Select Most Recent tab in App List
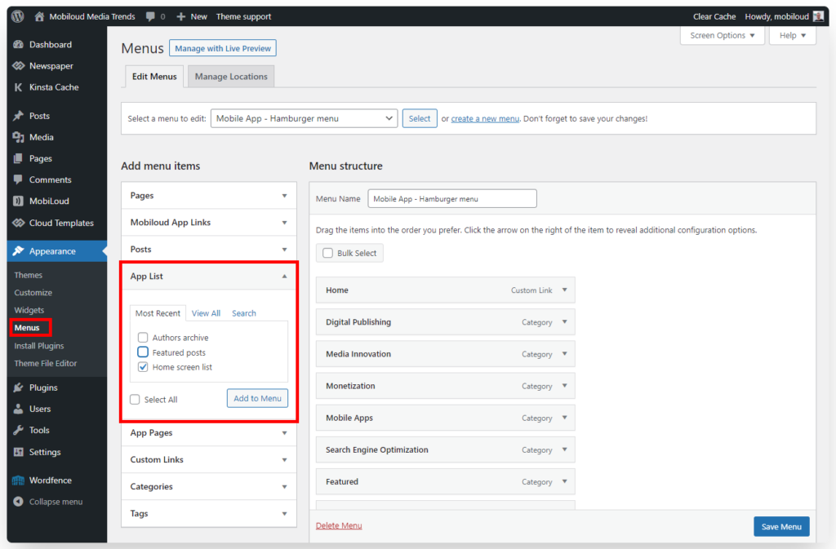 point(158,313)
